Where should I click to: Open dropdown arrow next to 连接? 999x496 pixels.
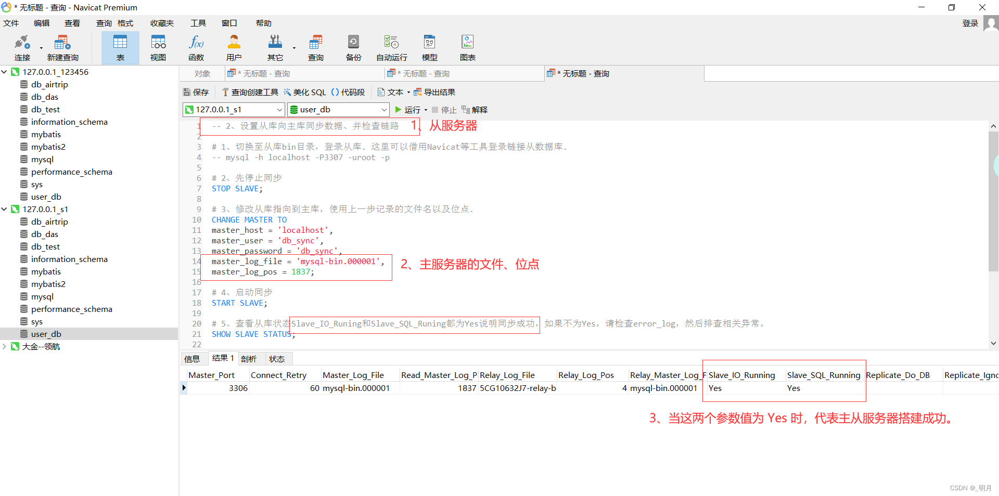41,48
